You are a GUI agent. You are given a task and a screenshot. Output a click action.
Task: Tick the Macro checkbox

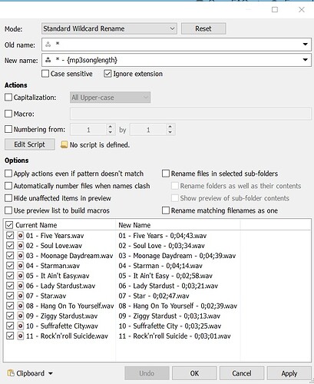pos(8,114)
